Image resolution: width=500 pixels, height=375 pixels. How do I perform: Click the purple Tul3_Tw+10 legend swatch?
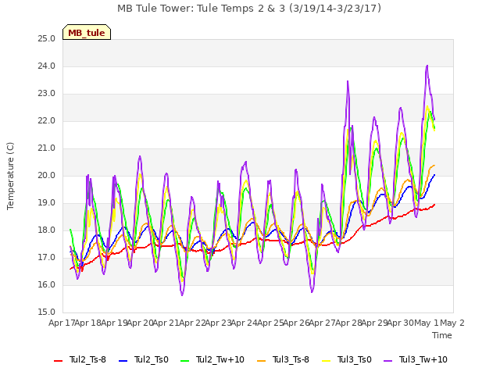point(387,361)
